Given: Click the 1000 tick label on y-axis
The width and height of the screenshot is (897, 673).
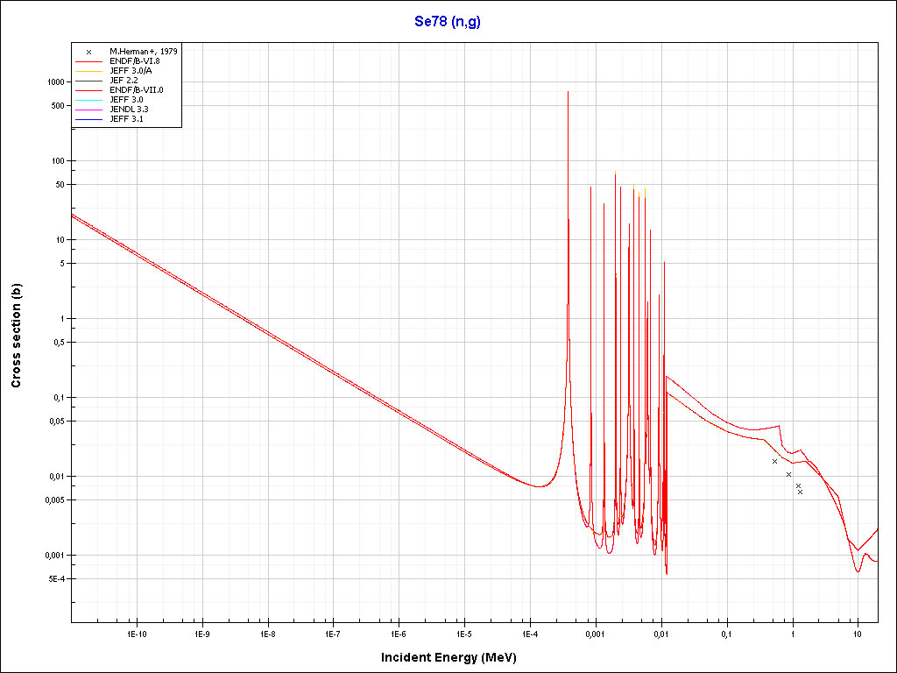Looking at the screenshot, I should tap(55, 82).
